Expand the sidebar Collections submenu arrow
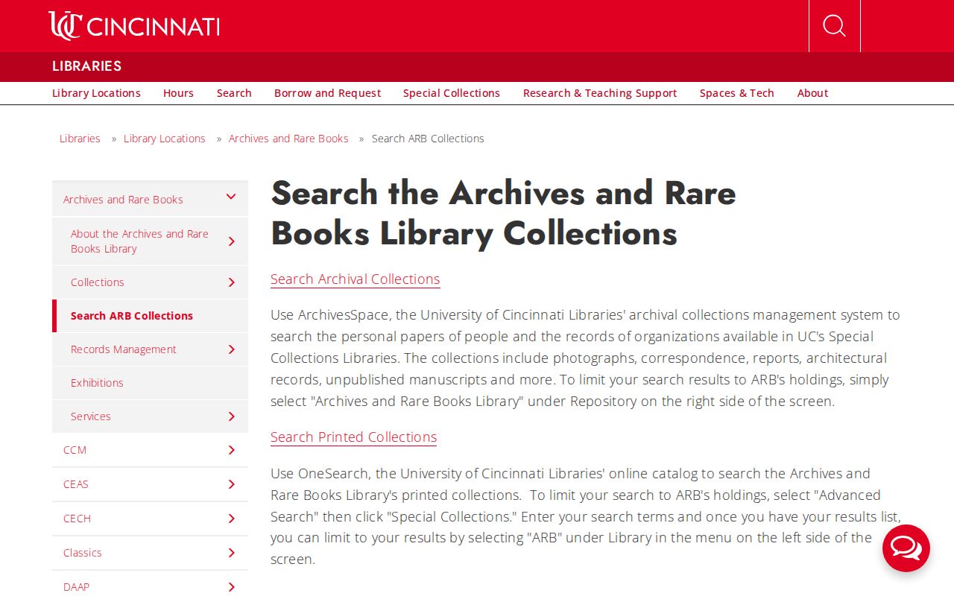The height and width of the screenshot is (596, 954). 231,282
